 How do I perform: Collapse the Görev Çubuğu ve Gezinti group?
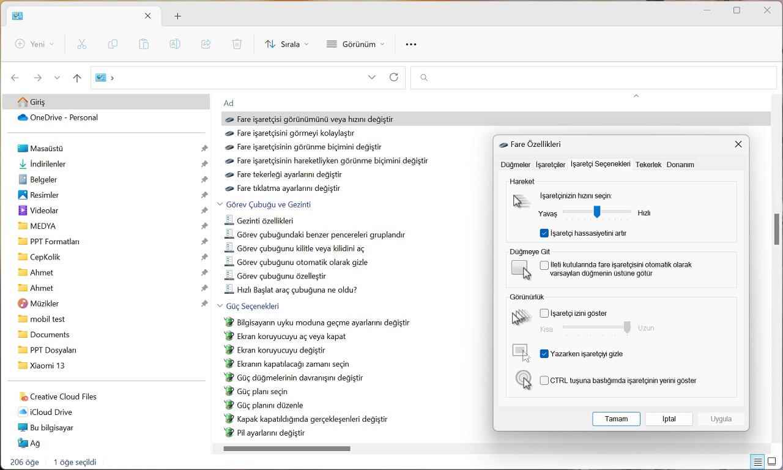click(x=220, y=205)
